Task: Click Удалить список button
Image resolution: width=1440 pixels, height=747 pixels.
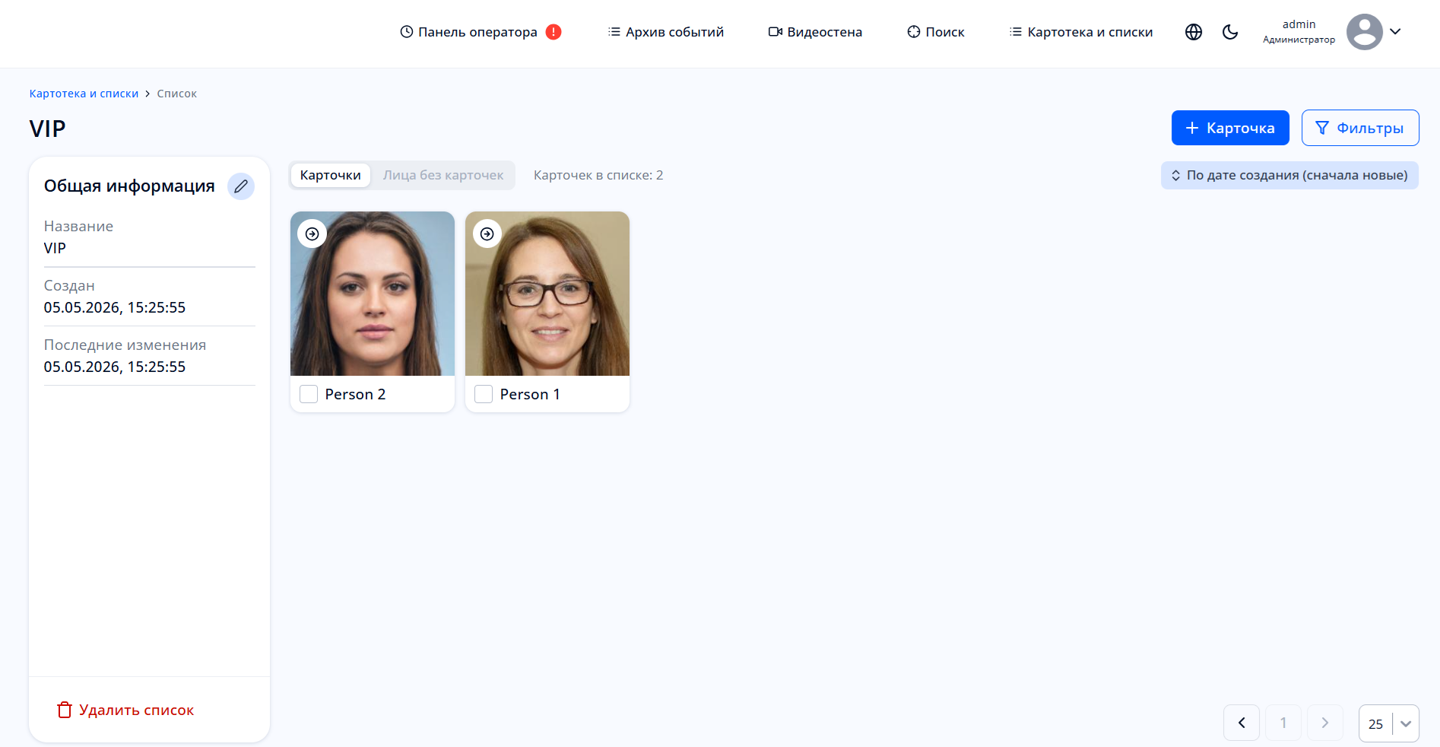Action: (125, 710)
